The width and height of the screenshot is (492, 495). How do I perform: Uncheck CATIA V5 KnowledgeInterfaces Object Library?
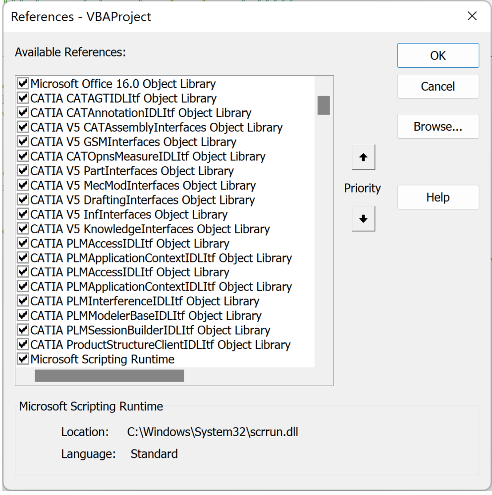22,228
